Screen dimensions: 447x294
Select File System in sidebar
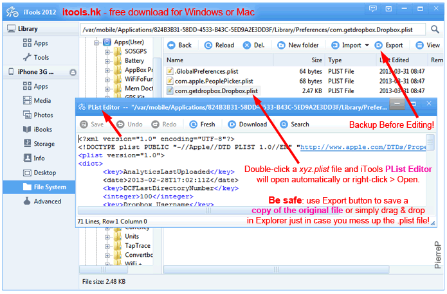tap(39, 187)
